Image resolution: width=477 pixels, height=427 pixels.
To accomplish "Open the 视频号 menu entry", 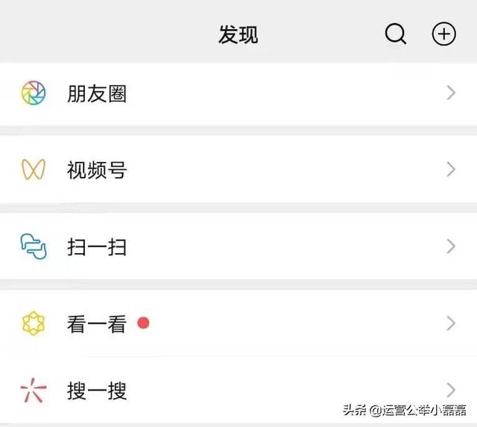I will pyautogui.click(x=238, y=169).
